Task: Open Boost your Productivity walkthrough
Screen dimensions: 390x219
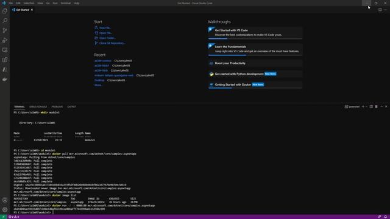Action: (x=255, y=63)
